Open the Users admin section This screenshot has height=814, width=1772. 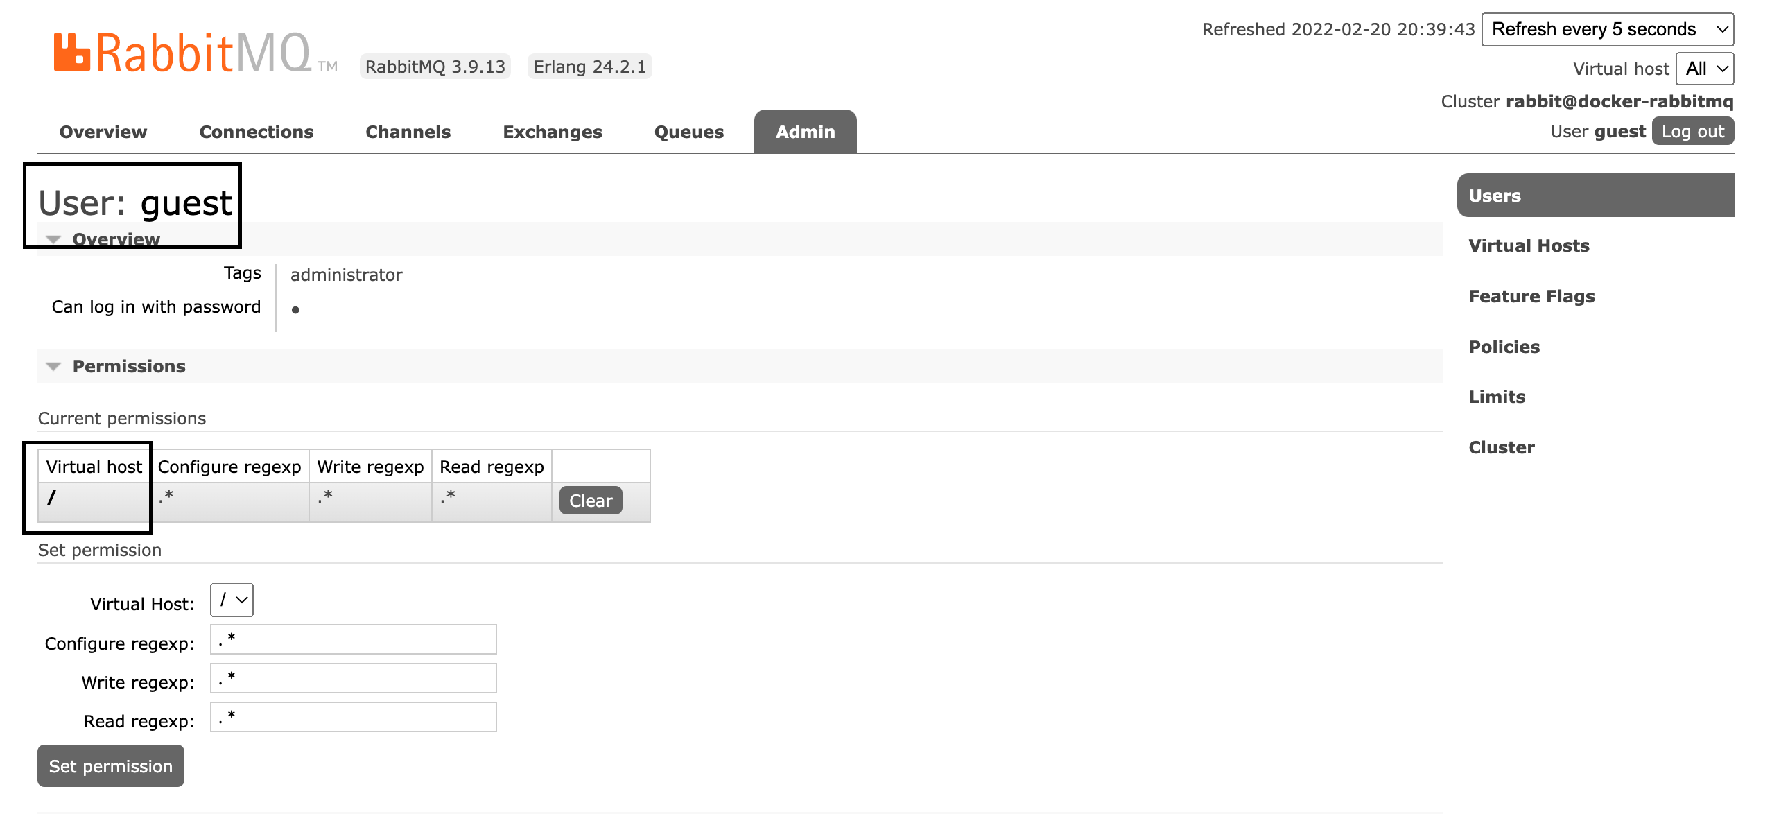[1494, 195]
